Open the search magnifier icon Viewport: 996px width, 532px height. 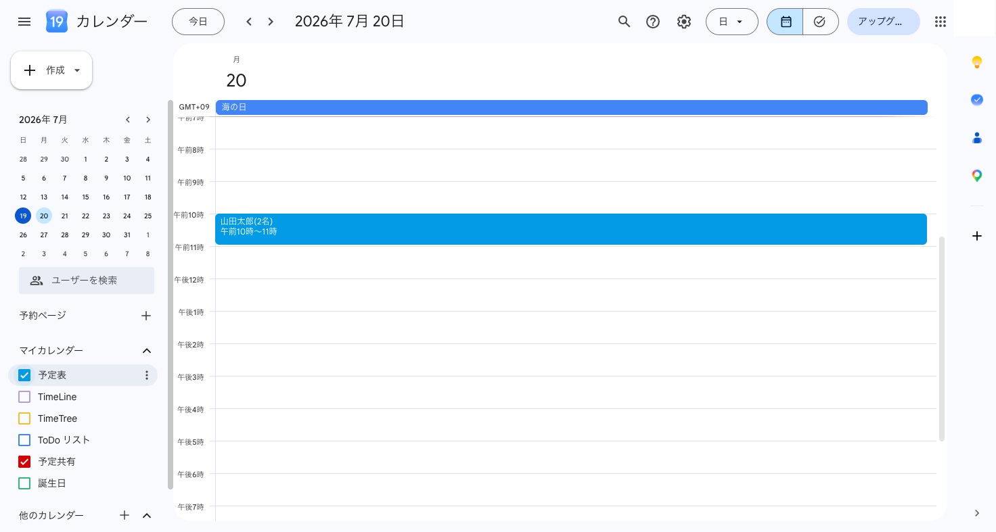(x=625, y=22)
